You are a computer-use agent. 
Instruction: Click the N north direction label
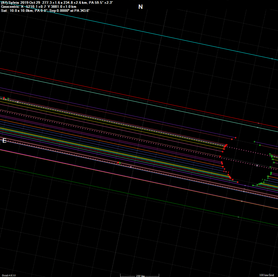141,7
